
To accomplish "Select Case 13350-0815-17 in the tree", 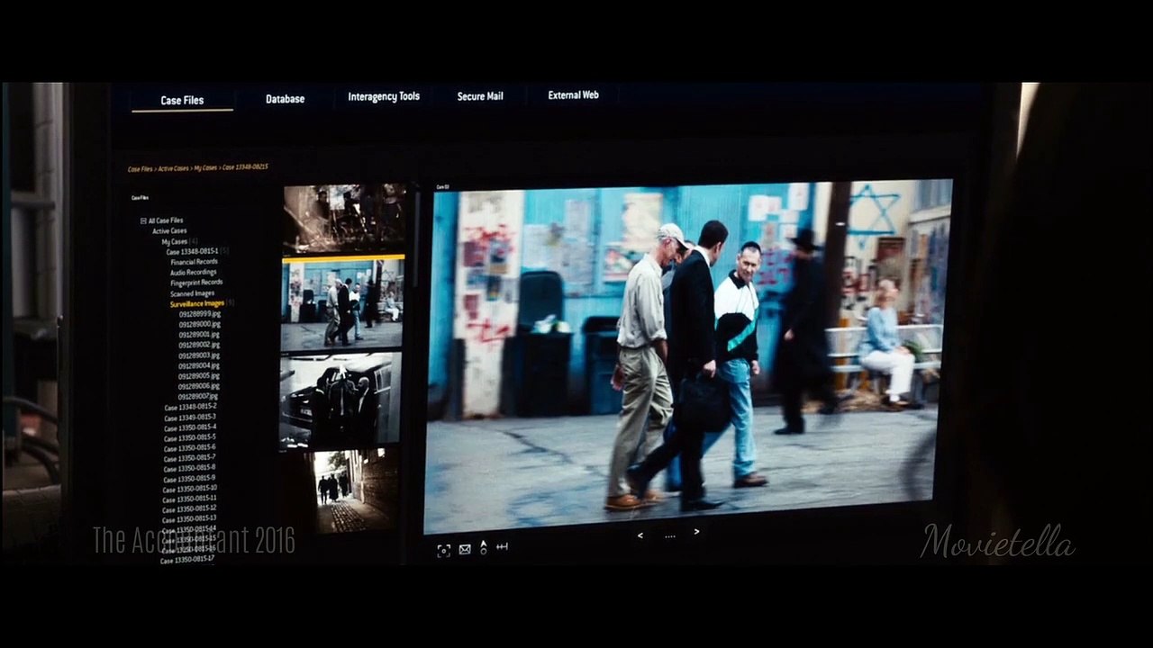I will (187, 560).
